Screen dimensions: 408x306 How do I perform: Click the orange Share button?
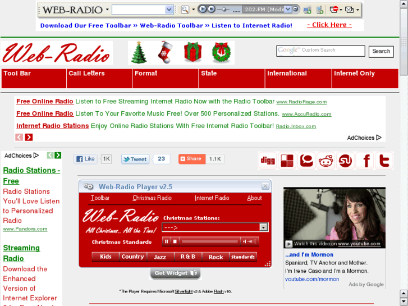[x=192, y=158]
